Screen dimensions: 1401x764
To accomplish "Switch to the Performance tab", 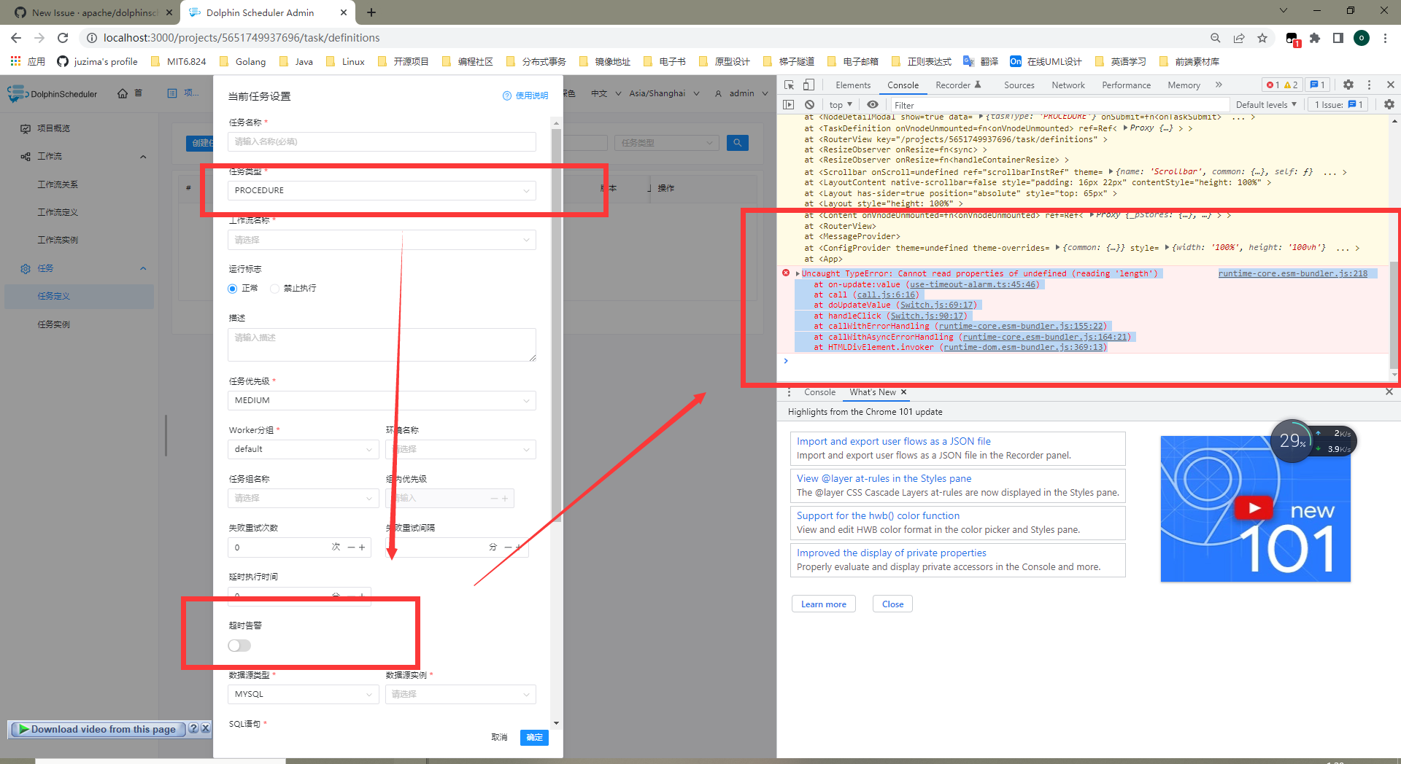I will [x=1126, y=85].
